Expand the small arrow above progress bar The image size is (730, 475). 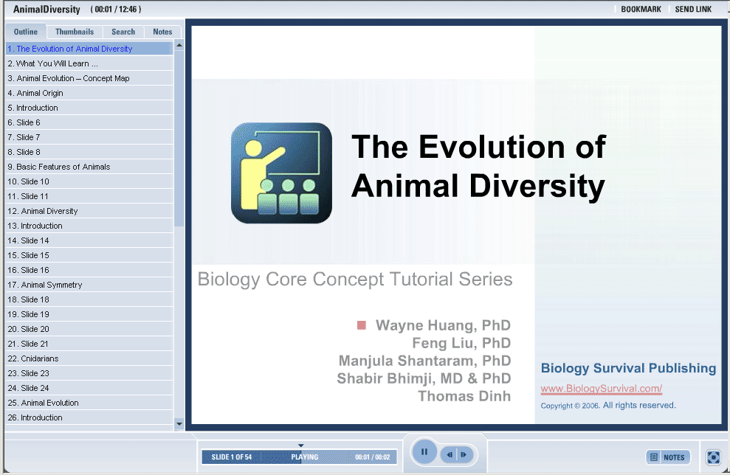[x=300, y=445]
